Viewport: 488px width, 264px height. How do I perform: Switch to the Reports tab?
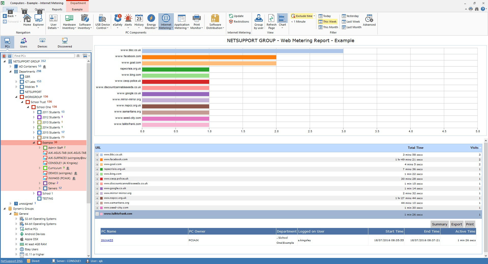point(57,9)
